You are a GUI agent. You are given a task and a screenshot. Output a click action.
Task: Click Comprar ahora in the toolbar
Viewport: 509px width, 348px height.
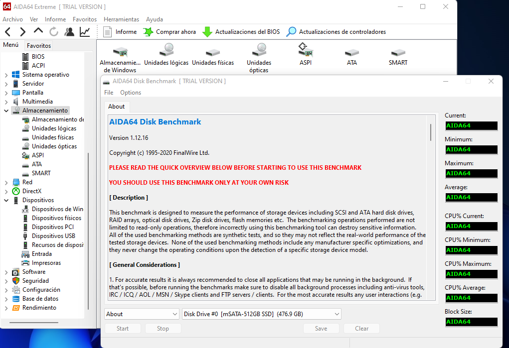coord(170,32)
